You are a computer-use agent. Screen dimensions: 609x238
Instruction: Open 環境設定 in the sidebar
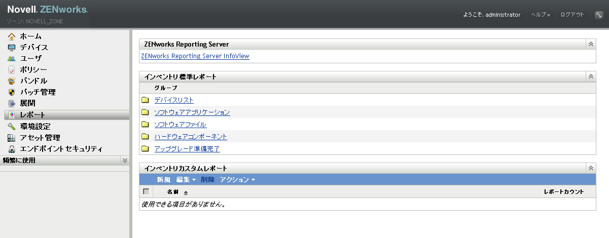coord(35,127)
